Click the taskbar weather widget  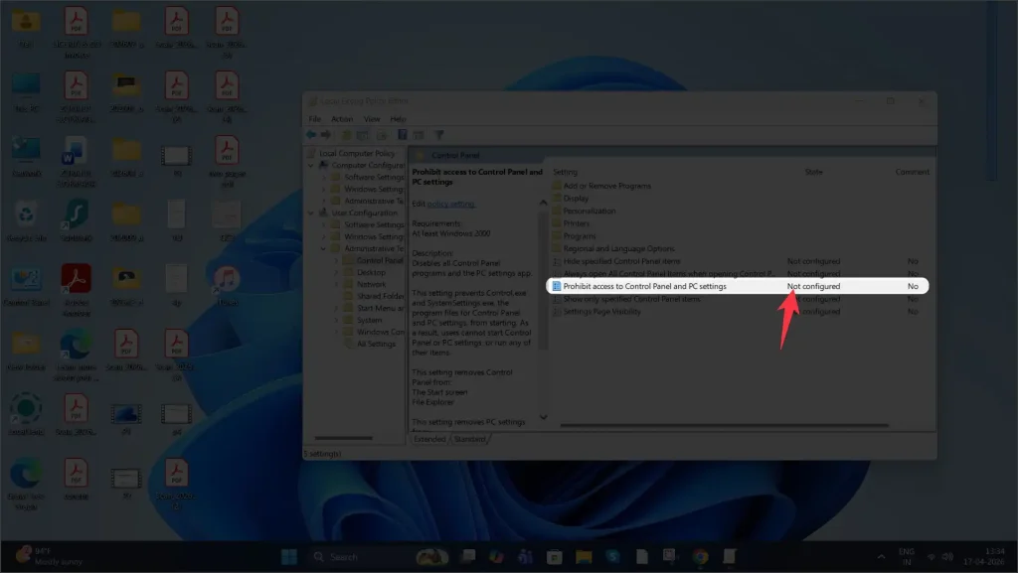tap(49, 556)
